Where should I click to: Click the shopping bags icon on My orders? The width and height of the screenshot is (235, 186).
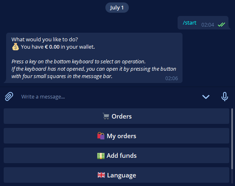[101, 136]
